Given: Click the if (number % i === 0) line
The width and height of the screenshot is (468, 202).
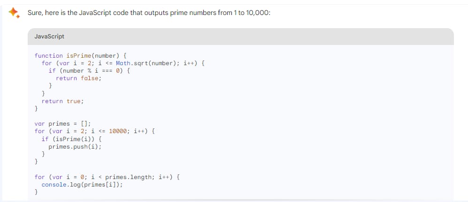Looking at the screenshot, I should tap(90, 71).
